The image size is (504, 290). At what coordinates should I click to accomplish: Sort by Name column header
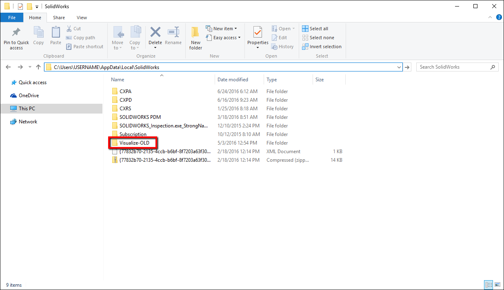(x=161, y=80)
